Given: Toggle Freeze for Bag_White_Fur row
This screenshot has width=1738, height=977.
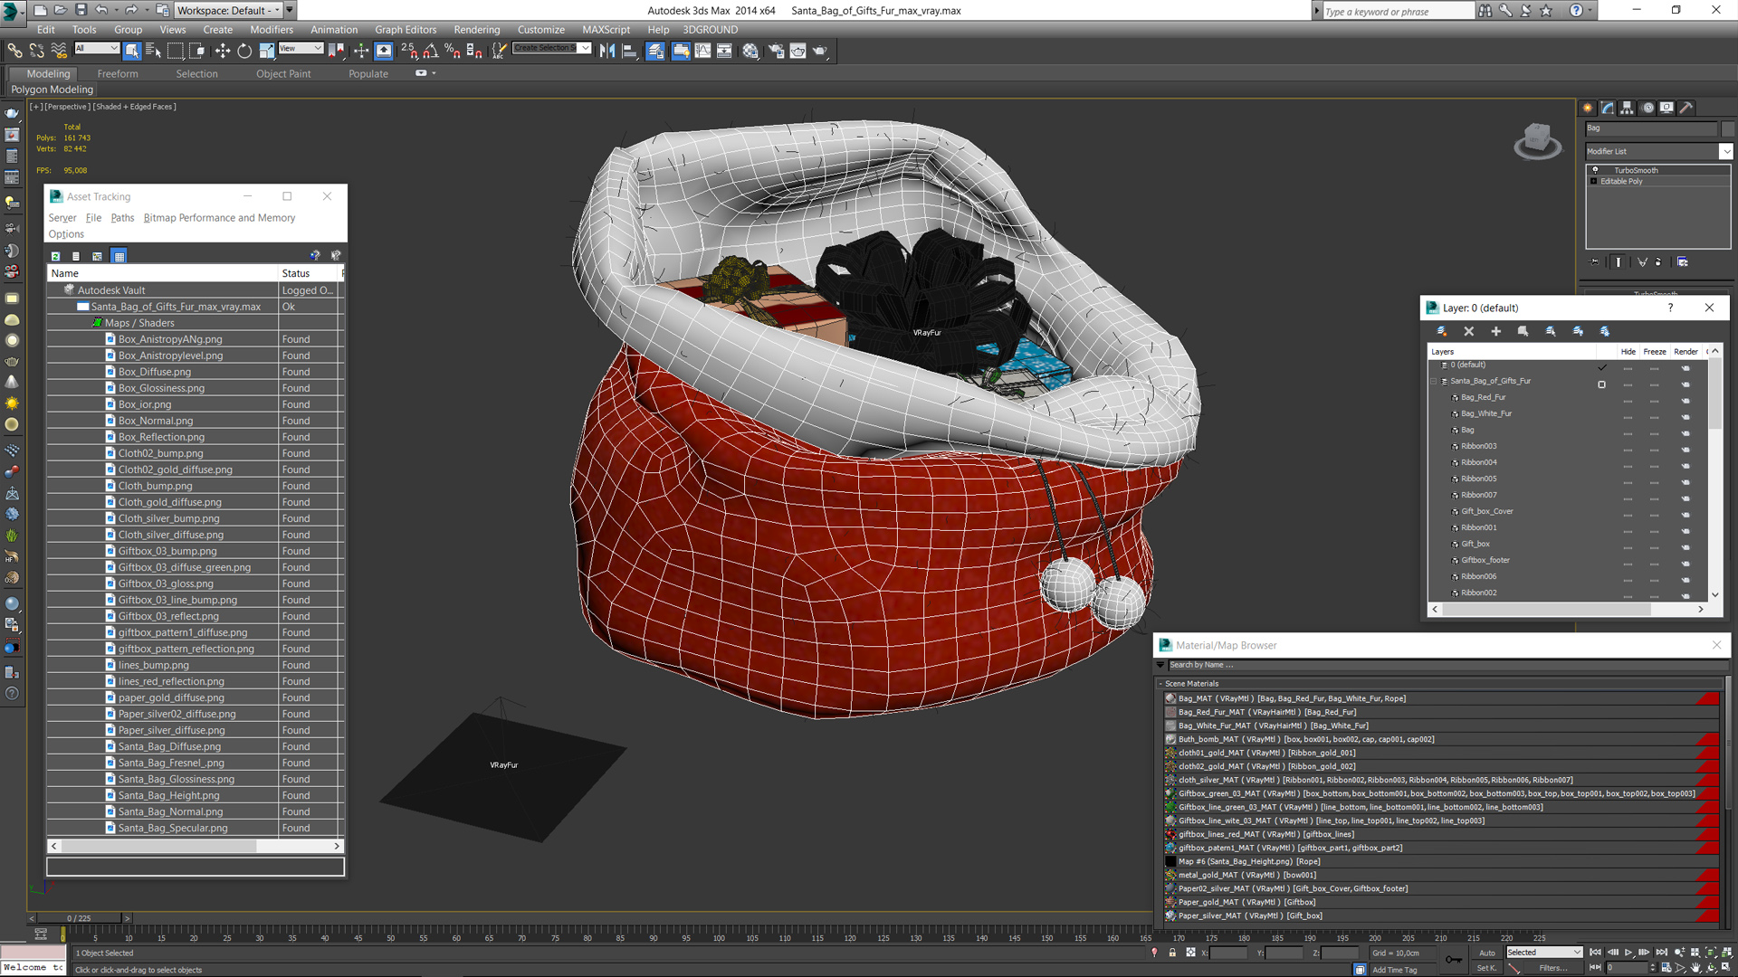Looking at the screenshot, I should (1654, 415).
